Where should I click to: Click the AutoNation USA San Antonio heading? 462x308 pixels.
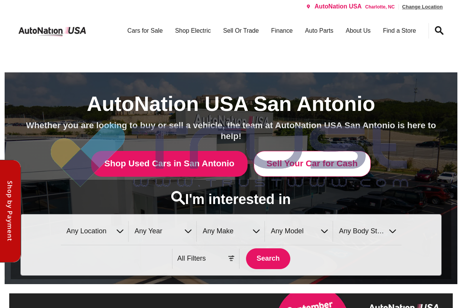231,104
